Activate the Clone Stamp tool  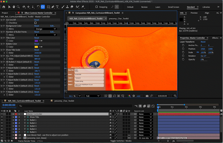pyautogui.click(x=67, y=7)
